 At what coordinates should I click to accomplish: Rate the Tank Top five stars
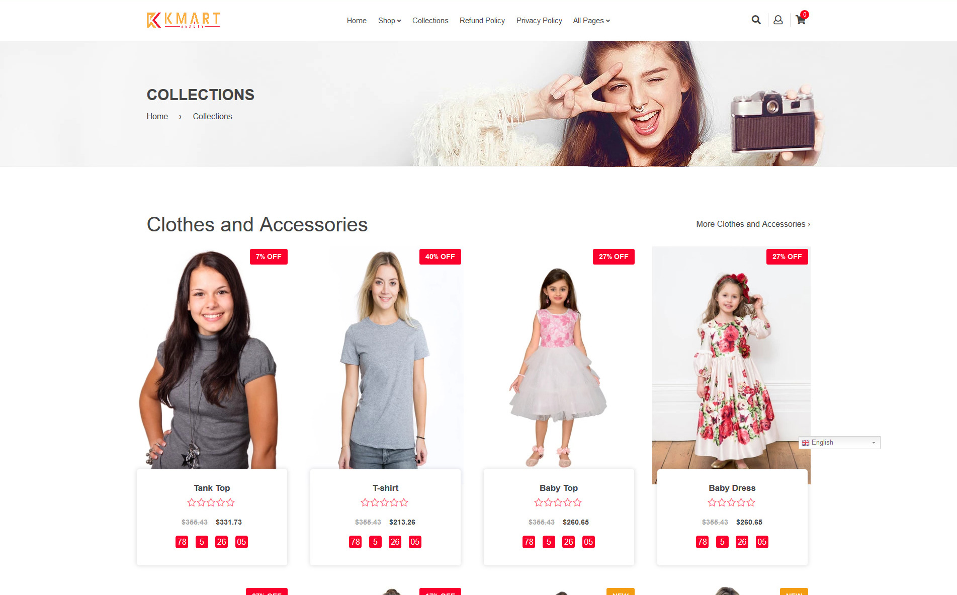[x=230, y=502]
